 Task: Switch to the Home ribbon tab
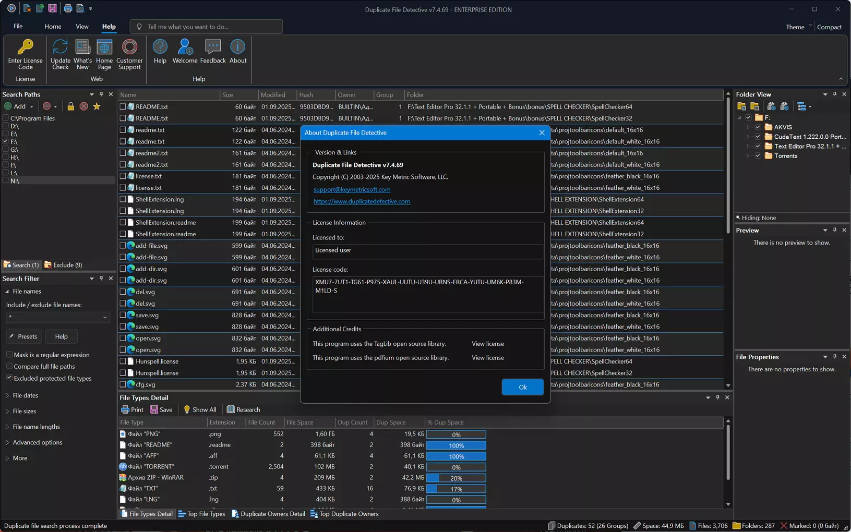pyautogui.click(x=53, y=27)
